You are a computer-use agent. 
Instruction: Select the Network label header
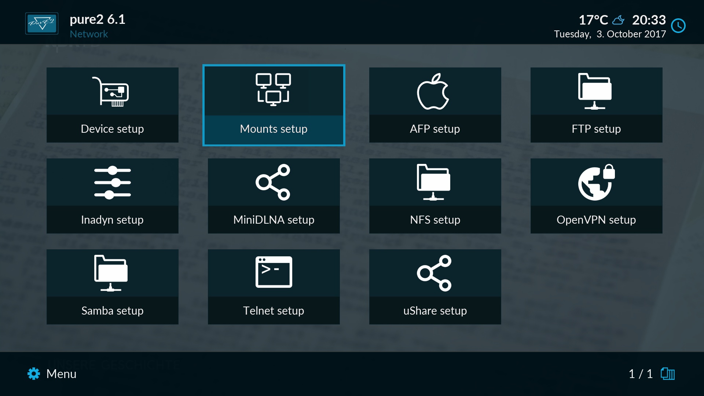point(88,33)
